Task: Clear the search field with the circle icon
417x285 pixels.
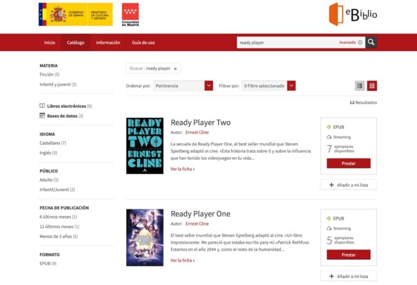Action: pos(360,42)
